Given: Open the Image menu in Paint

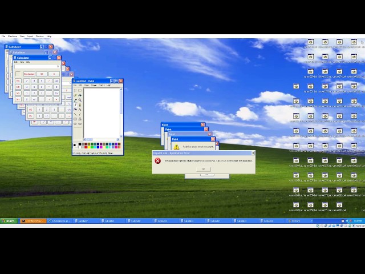Looking at the screenshot, I should [94, 85].
